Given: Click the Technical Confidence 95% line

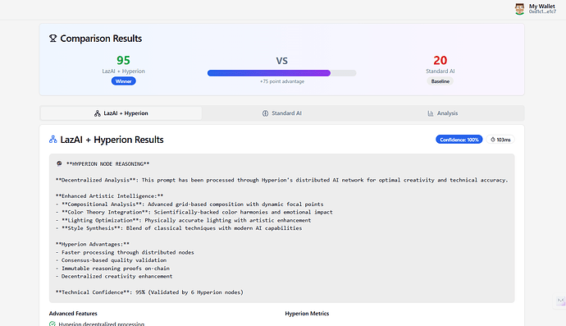Looking at the screenshot, I should click(x=149, y=292).
